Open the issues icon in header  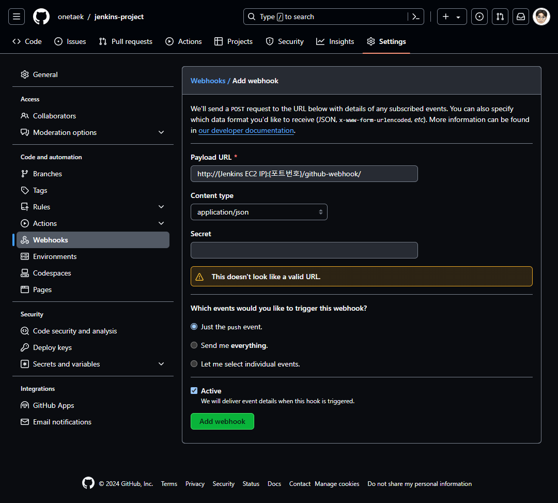click(x=479, y=17)
